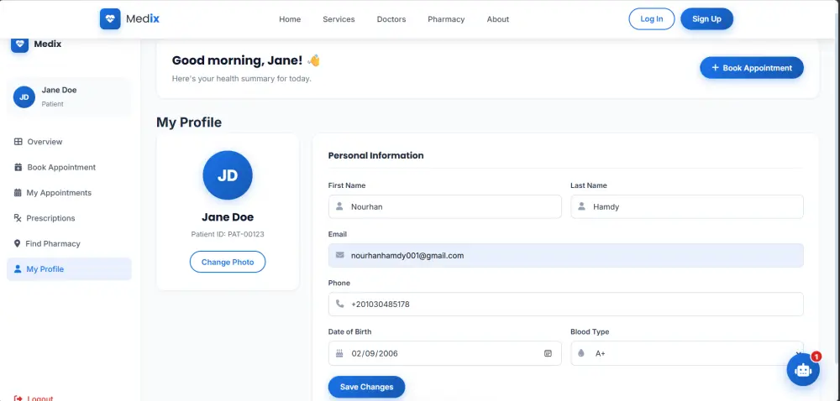Click the Log In button
840x401 pixels.
pyautogui.click(x=652, y=18)
